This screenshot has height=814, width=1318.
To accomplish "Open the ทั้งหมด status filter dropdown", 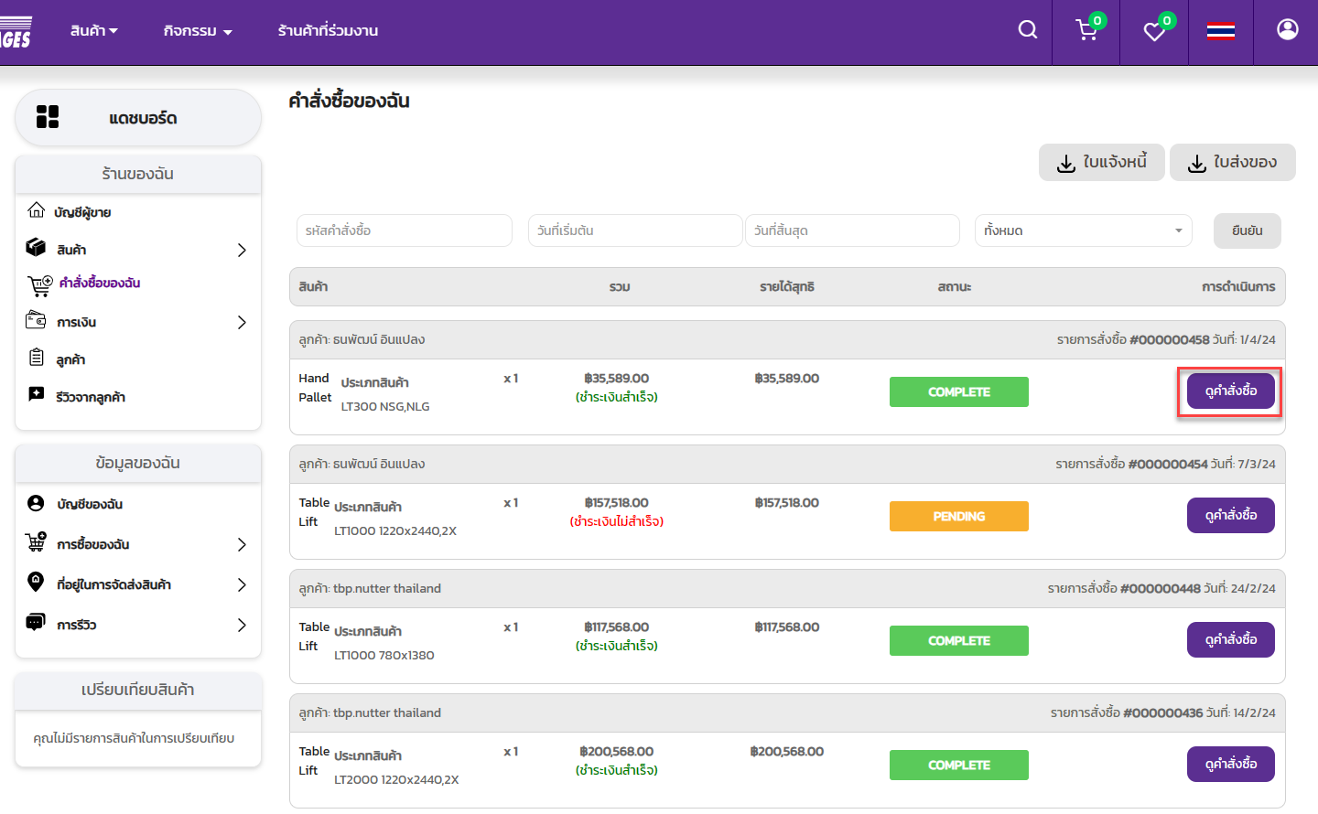I will [x=1083, y=230].
